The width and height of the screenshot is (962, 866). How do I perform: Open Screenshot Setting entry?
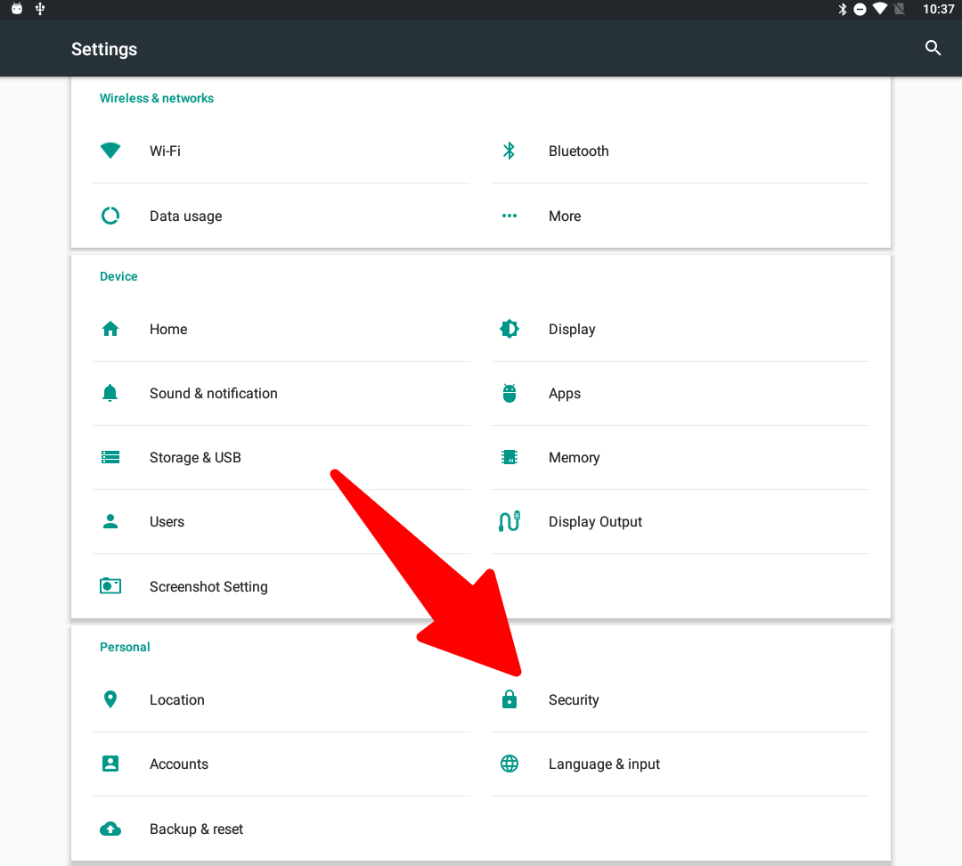(x=281, y=586)
